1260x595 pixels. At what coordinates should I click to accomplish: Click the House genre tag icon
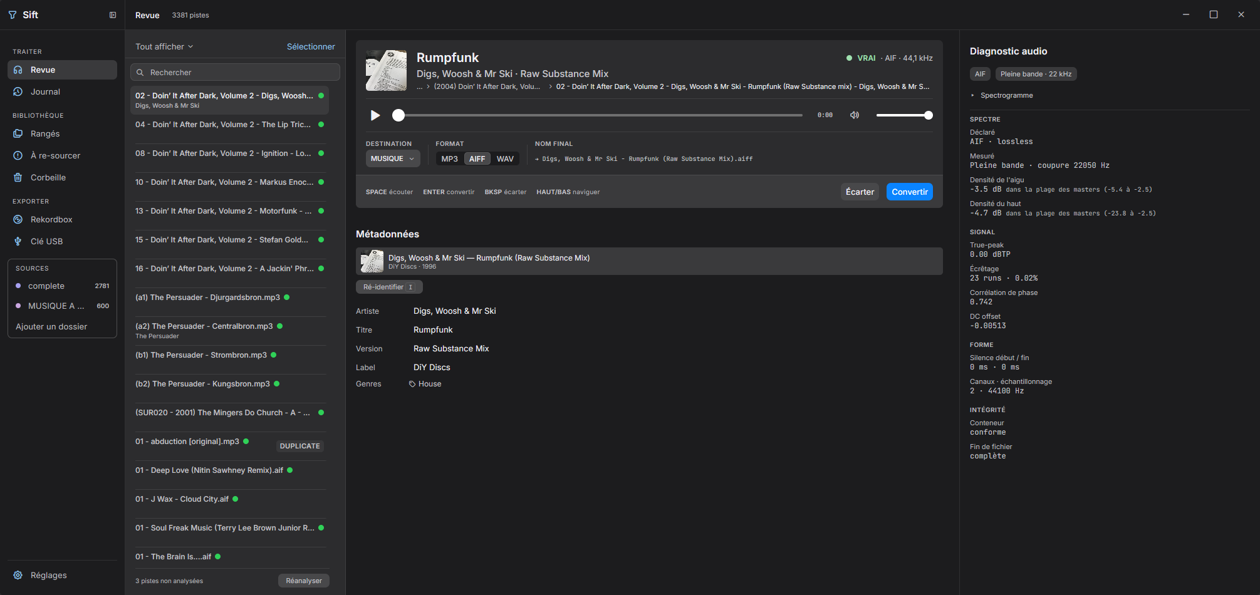412,384
